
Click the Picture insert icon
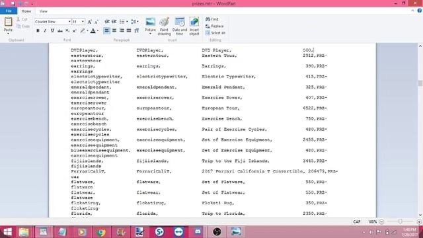(x=150, y=22)
